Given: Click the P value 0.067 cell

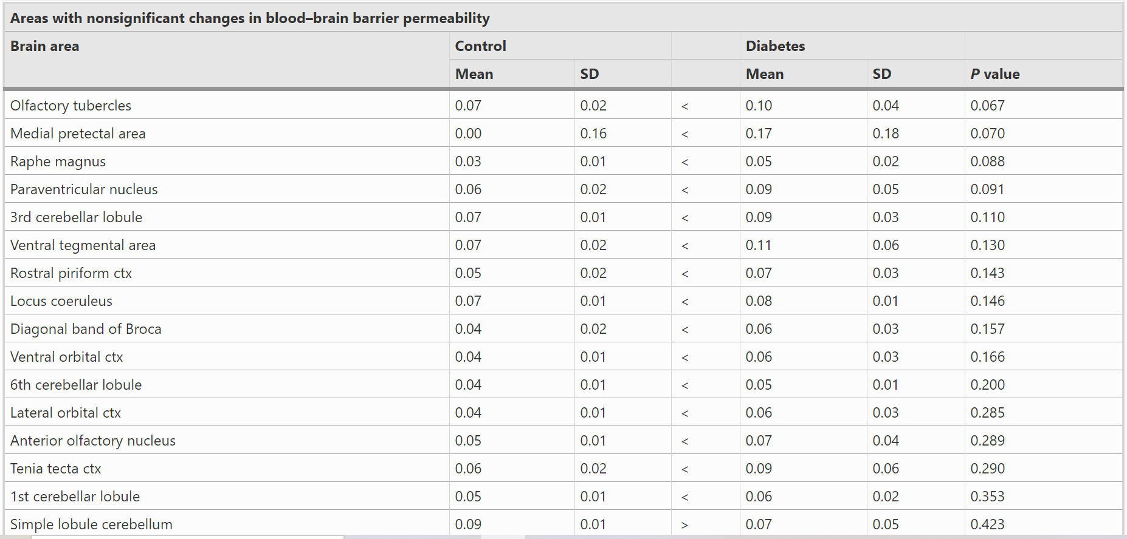Looking at the screenshot, I should pyautogui.click(x=987, y=106).
